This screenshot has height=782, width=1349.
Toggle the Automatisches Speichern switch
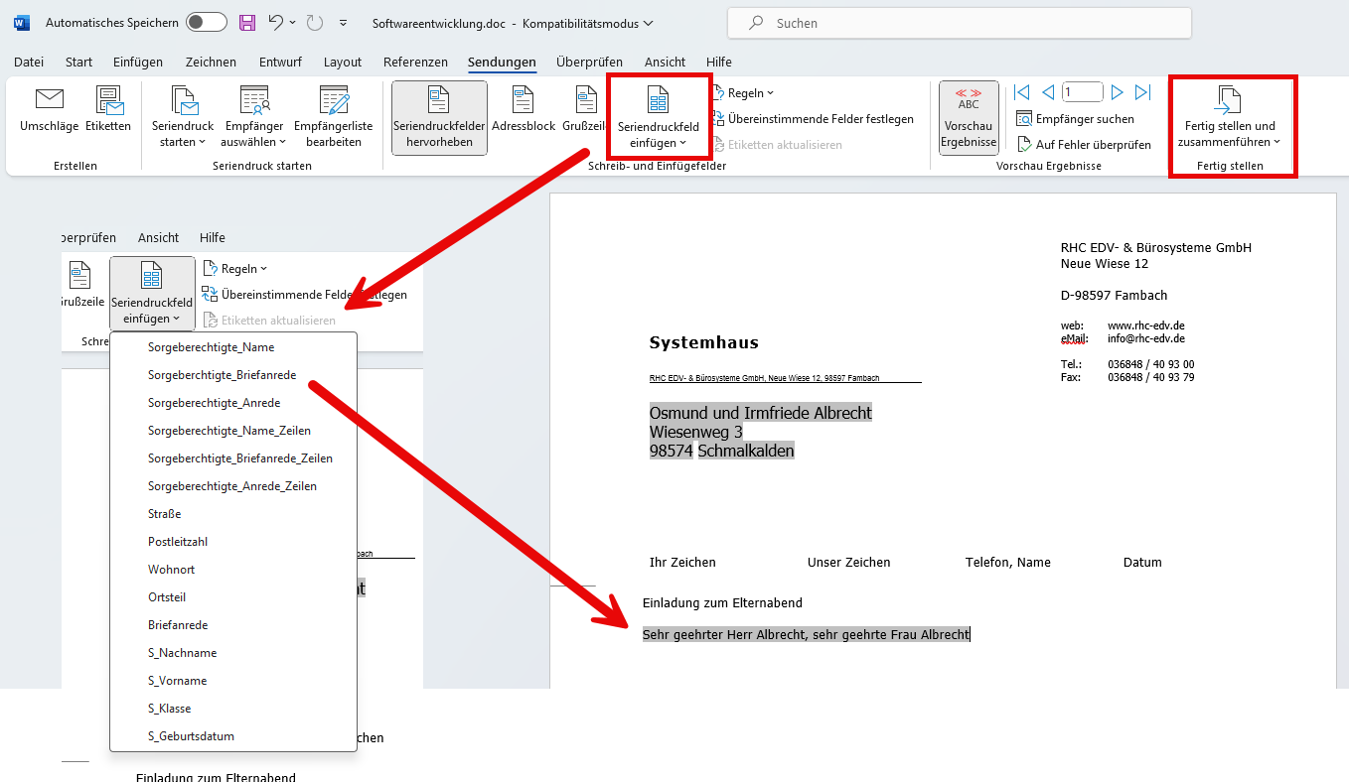207,22
